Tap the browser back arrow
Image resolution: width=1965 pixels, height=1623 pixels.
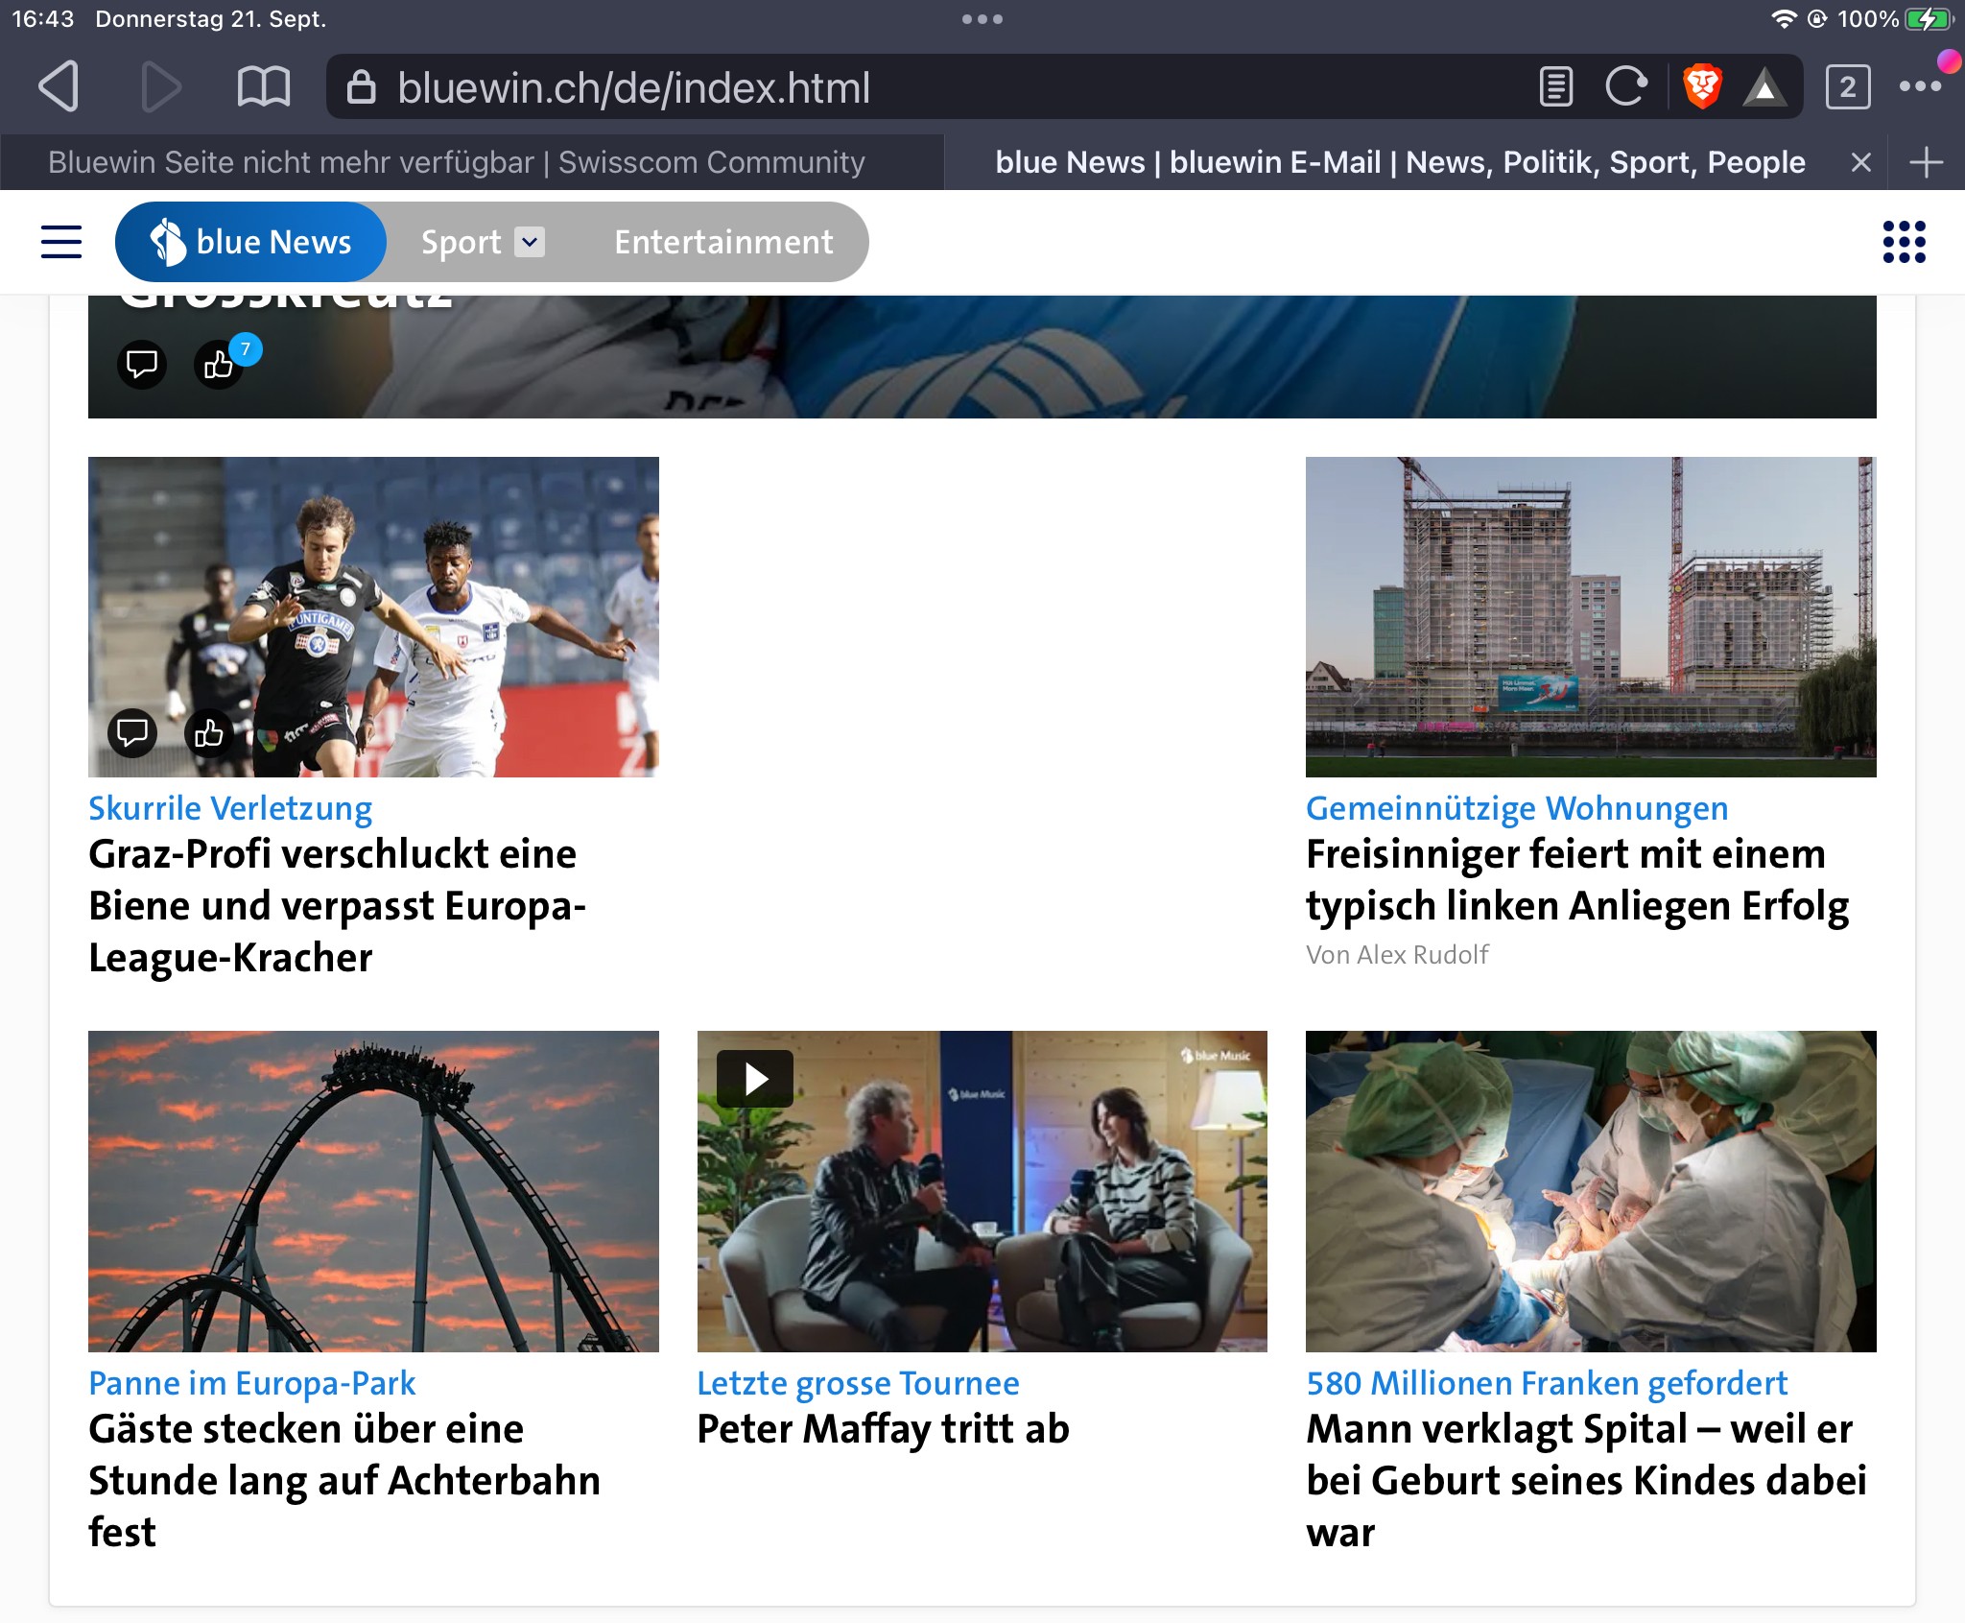click(x=59, y=87)
